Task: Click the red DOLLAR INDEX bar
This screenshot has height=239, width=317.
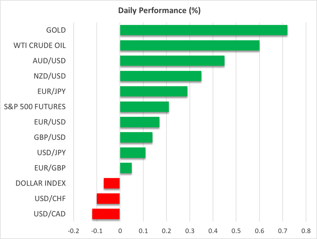Action: pyautogui.click(x=112, y=184)
